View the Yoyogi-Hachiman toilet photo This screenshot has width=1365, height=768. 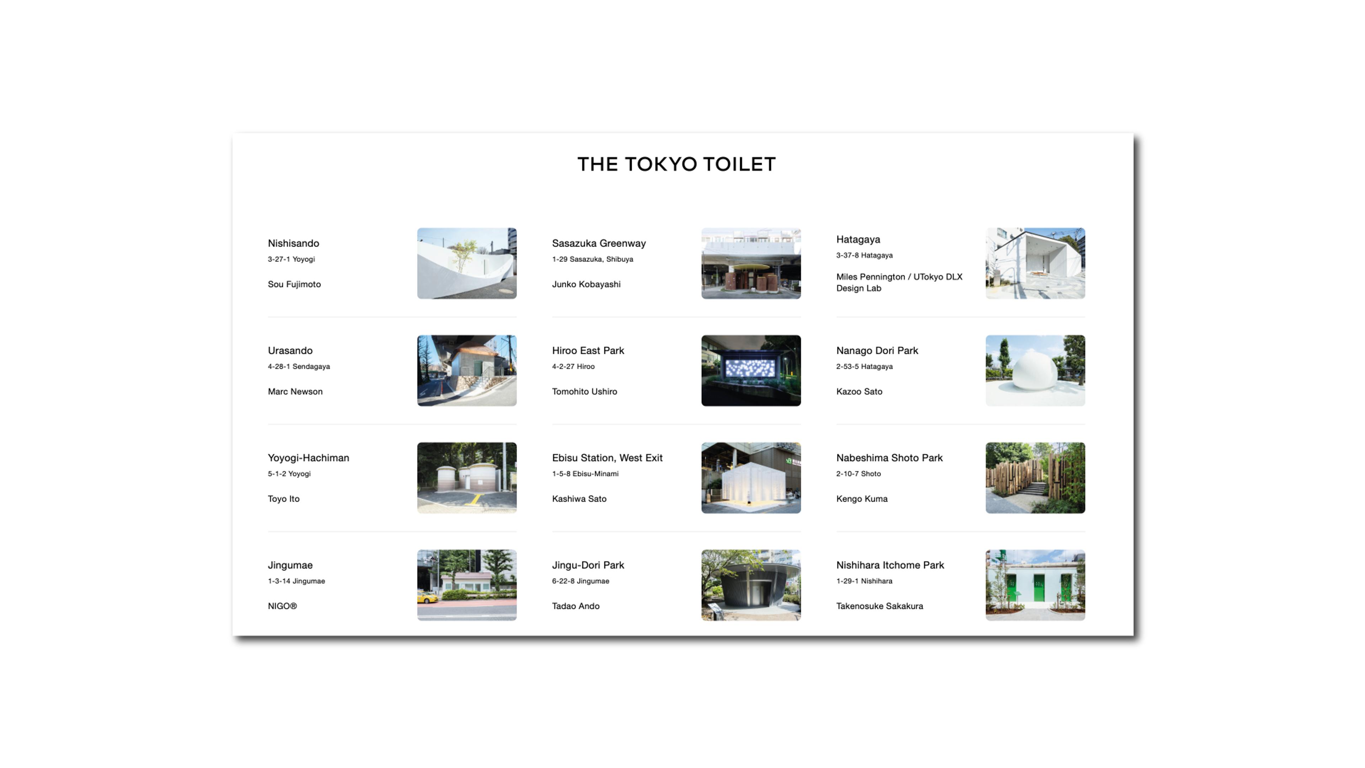pos(466,478)
